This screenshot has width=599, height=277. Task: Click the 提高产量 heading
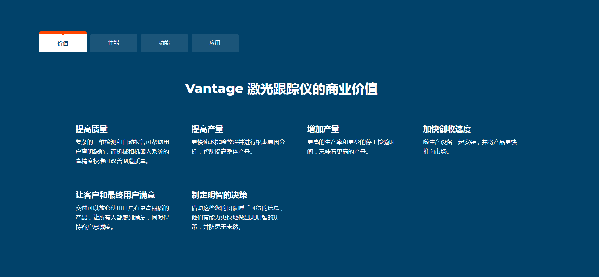coord(207,129)
